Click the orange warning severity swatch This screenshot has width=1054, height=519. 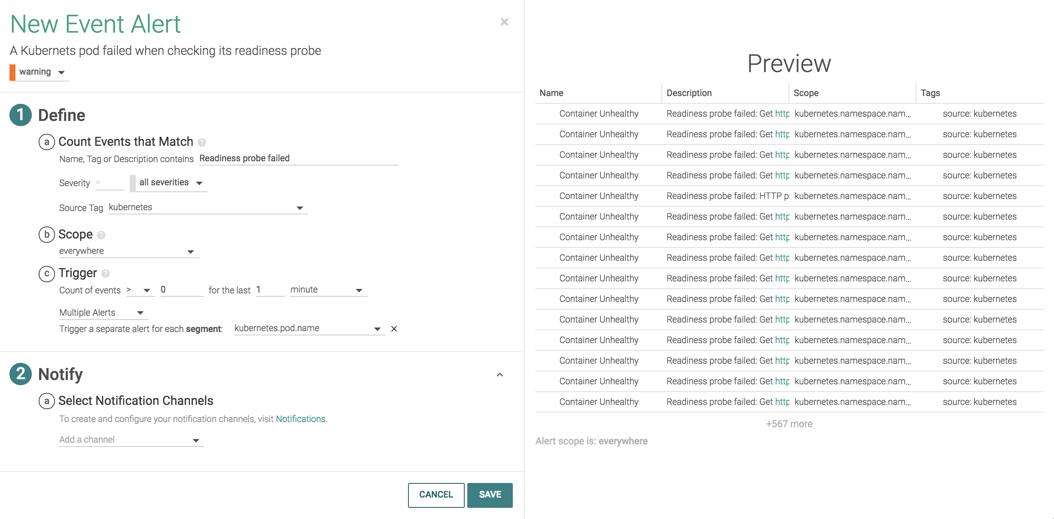click(12, 72)
